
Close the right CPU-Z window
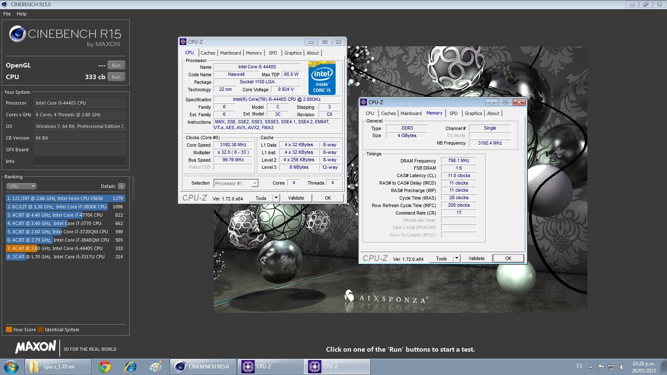[519, 102]
